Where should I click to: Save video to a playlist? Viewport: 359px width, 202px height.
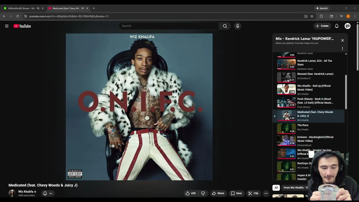coord(236,193)
